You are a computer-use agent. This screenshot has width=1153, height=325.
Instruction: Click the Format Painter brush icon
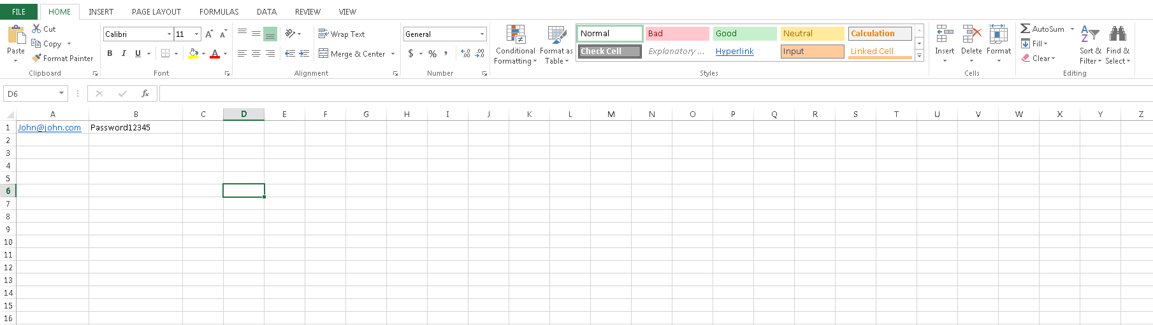(x=37, y=58)
